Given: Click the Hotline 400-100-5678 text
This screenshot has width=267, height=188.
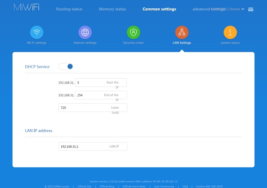Looking at the screenshot, I should point(209,186).
